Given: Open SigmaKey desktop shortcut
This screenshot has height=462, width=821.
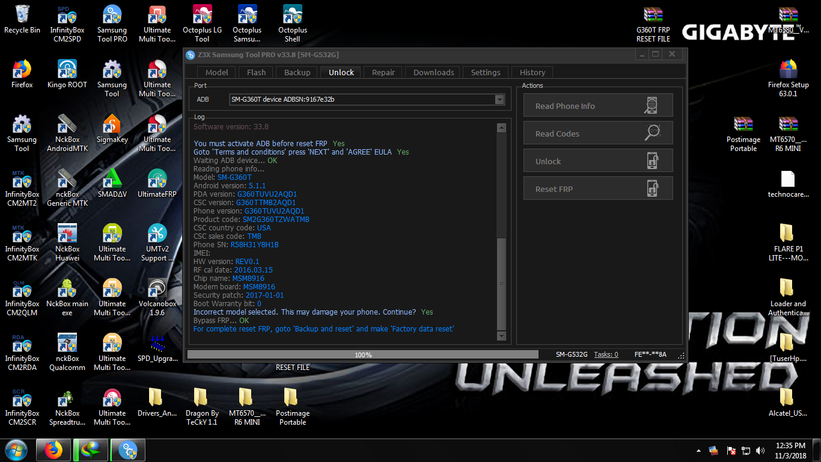Looking at the screenshot, I should coord(112,129).
